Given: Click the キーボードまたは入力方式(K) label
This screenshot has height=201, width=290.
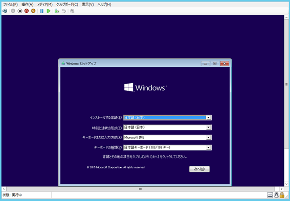Looking at the screenshot, I should tap(102, 138).
